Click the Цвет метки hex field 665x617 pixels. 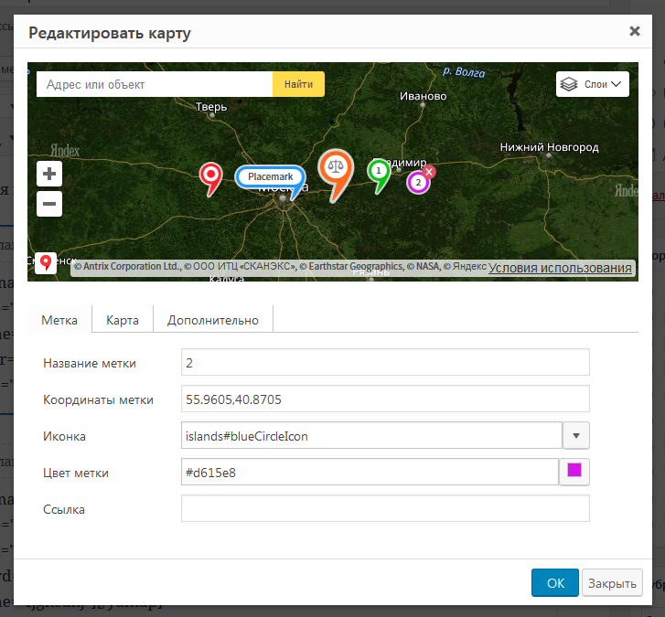(x=370, y=472)
